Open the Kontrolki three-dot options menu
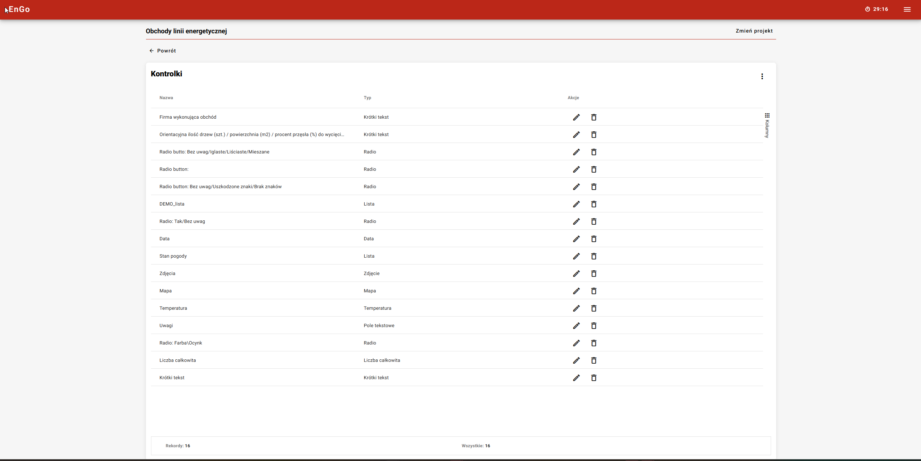The width and height of the screenshot is (921, 461). coord(762,76)
